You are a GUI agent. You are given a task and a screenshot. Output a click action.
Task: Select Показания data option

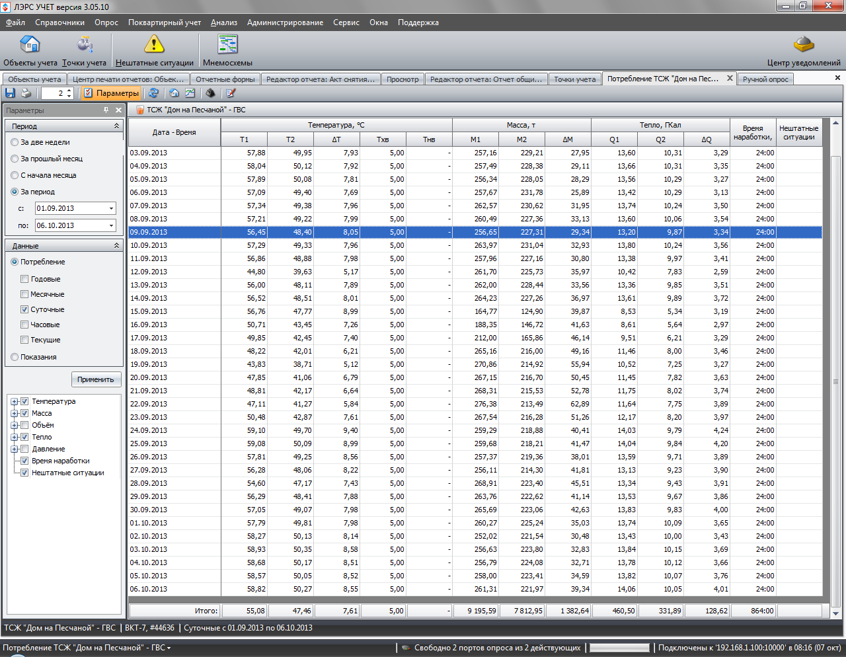[15, 357]
